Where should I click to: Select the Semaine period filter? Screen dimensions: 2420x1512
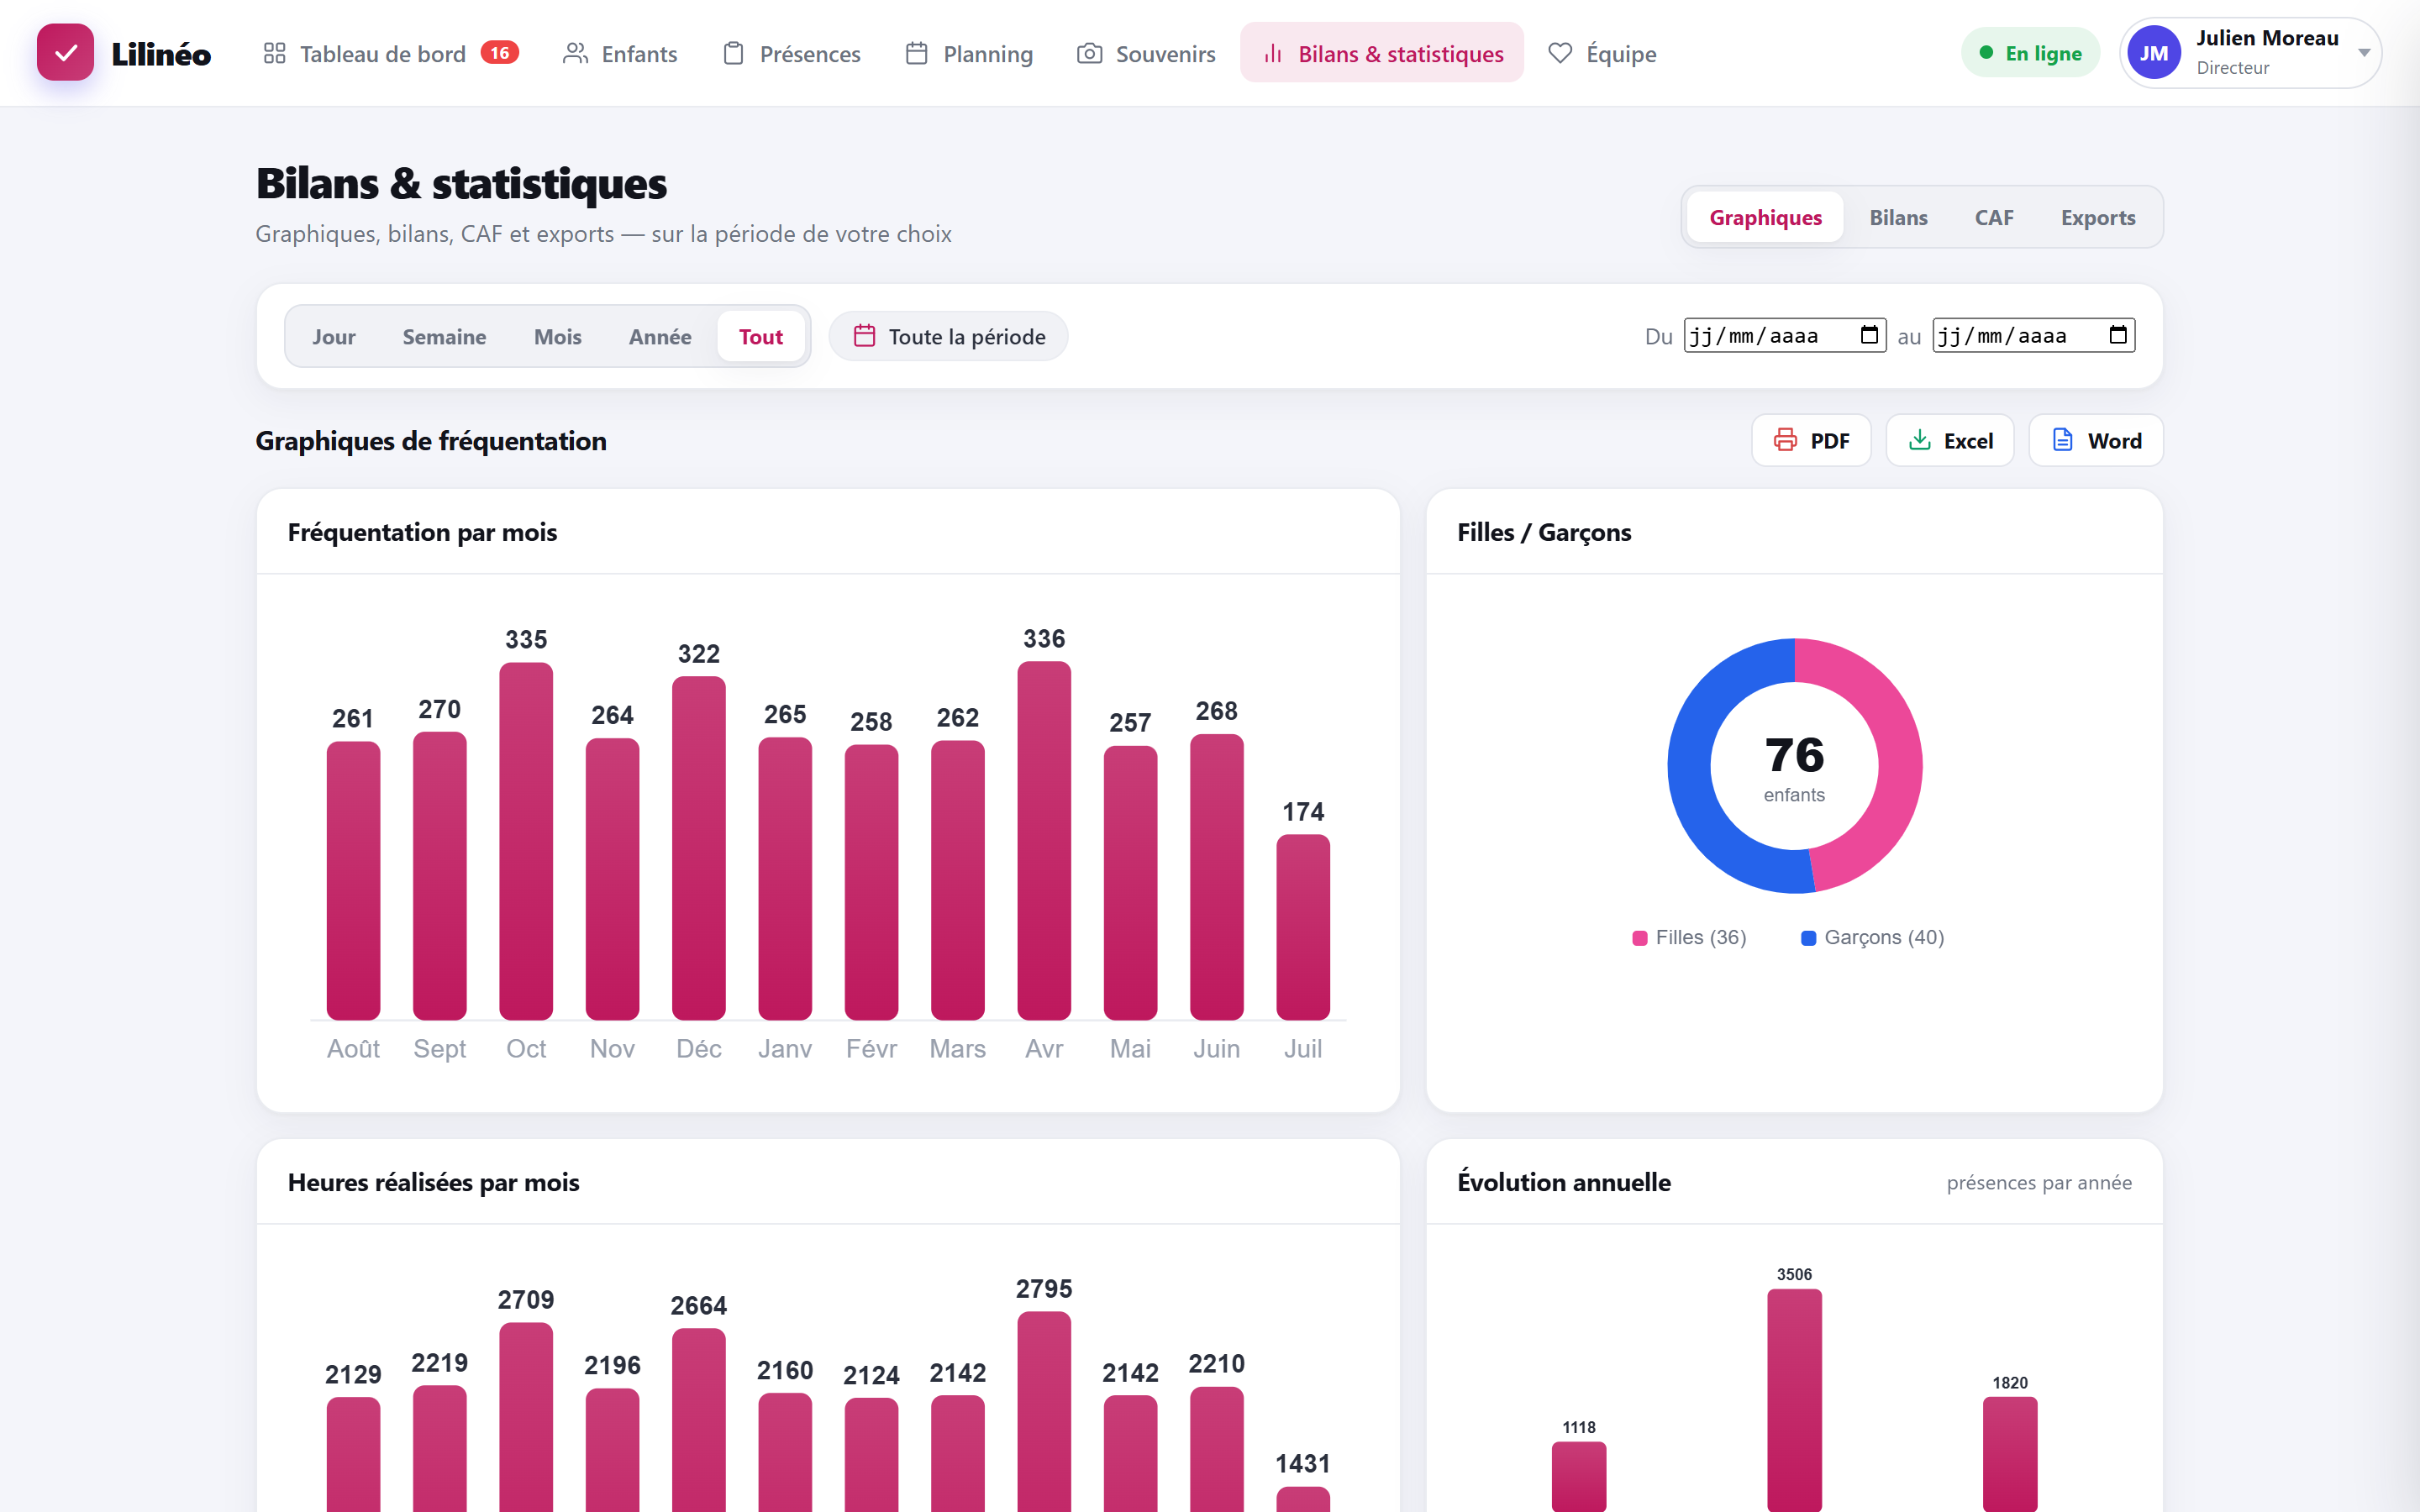coord(444,336)
